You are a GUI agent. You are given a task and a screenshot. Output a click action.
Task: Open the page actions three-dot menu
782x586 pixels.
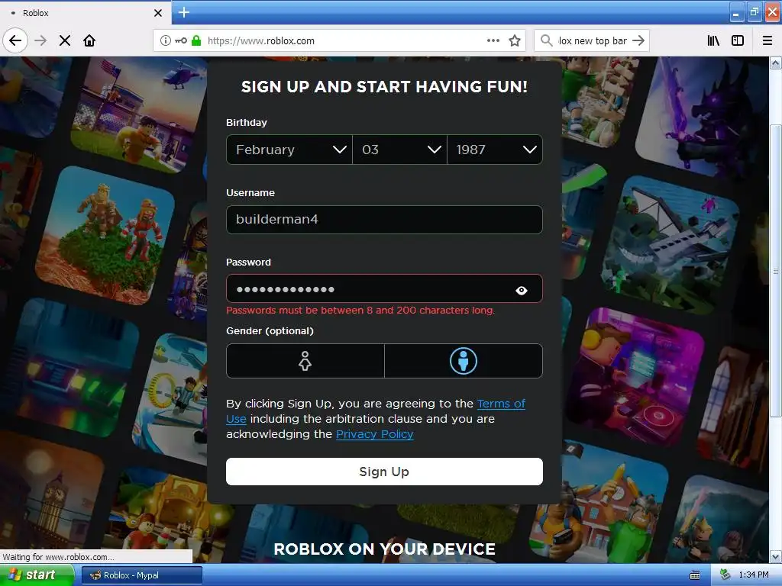pyautogui.click(x=493, y=40)
